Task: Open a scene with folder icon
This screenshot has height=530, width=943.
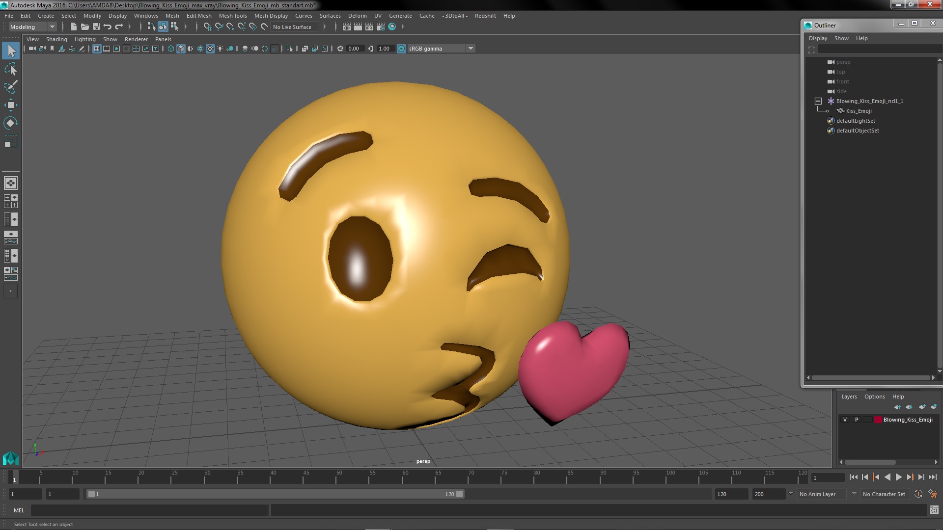Action: click(84, 27)
